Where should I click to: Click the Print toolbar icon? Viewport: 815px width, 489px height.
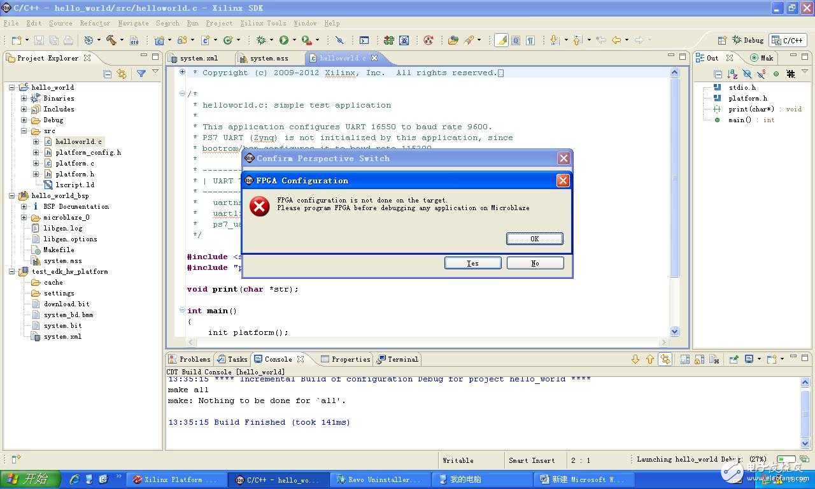click(x=68, y=40)
